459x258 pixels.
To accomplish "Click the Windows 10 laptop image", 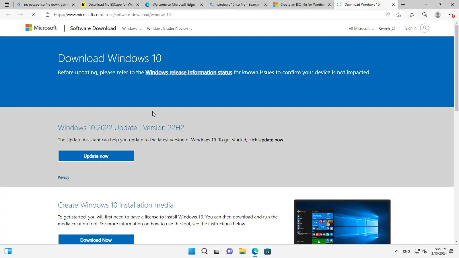I will tap(342, 222).
